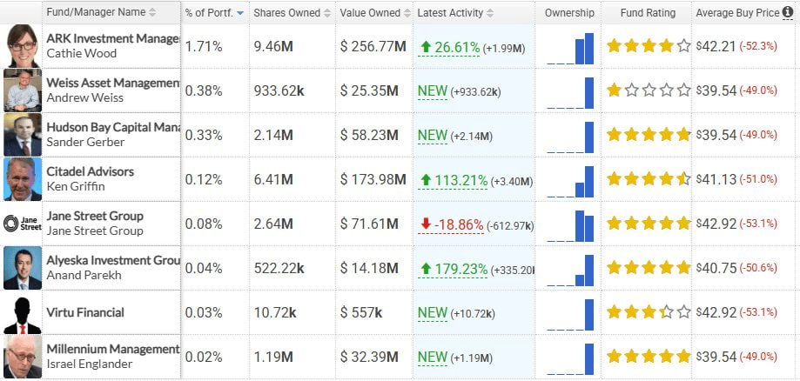Click Virtu Financial's silhouette avatar

coord(22,313)
